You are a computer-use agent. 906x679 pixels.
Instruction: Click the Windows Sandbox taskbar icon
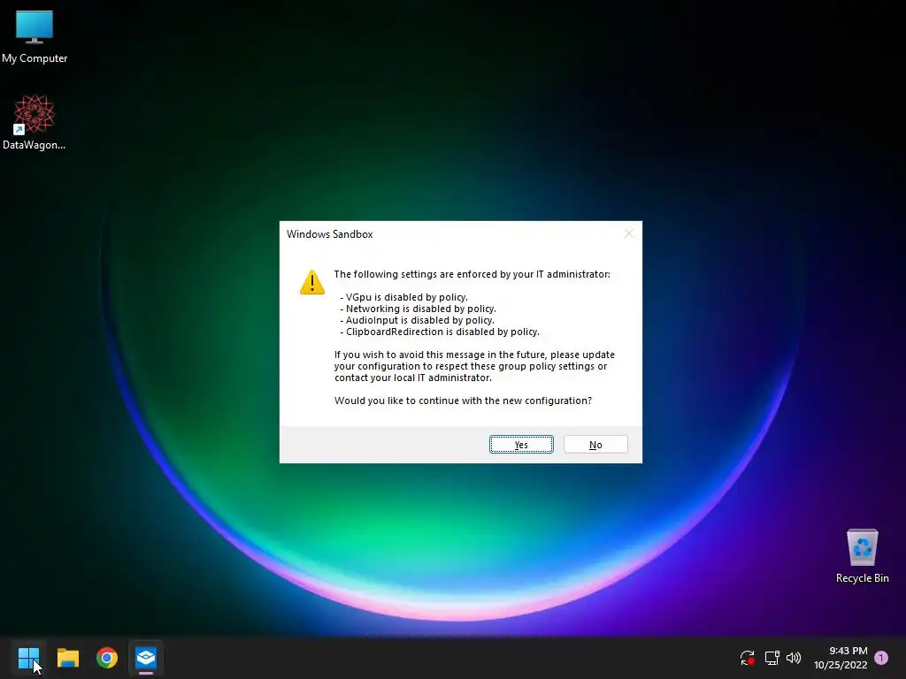pyautogui.click(x=146, y=658)
